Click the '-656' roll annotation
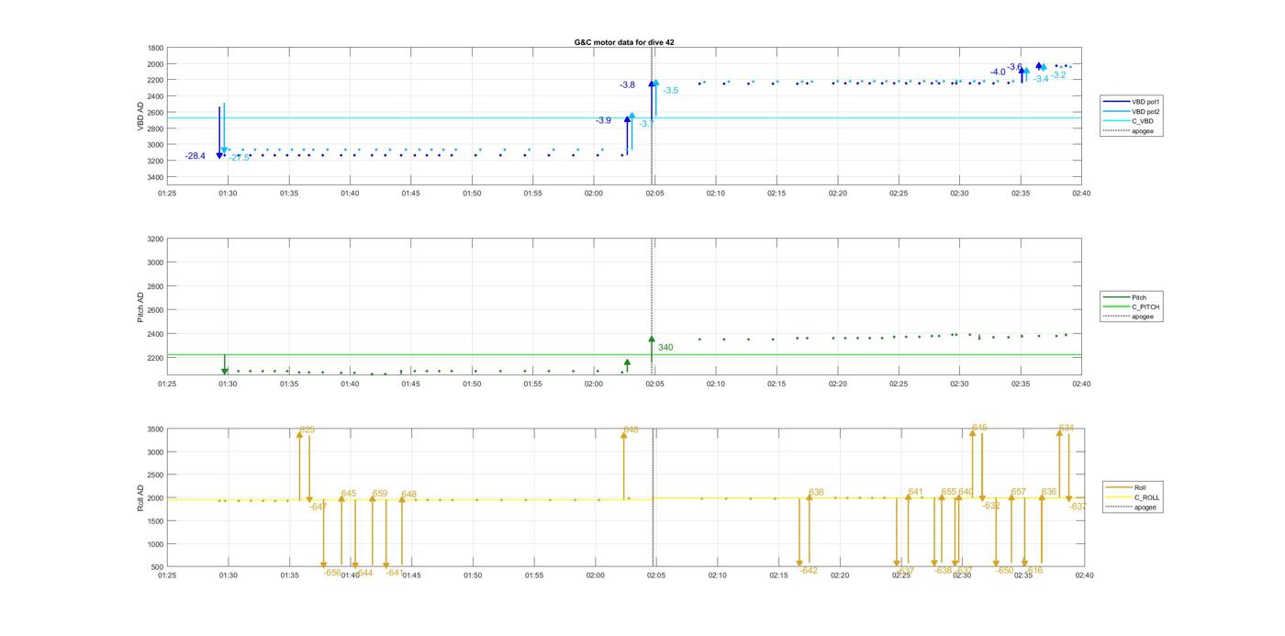This screenshot has height=636, width=1285. 332,572
